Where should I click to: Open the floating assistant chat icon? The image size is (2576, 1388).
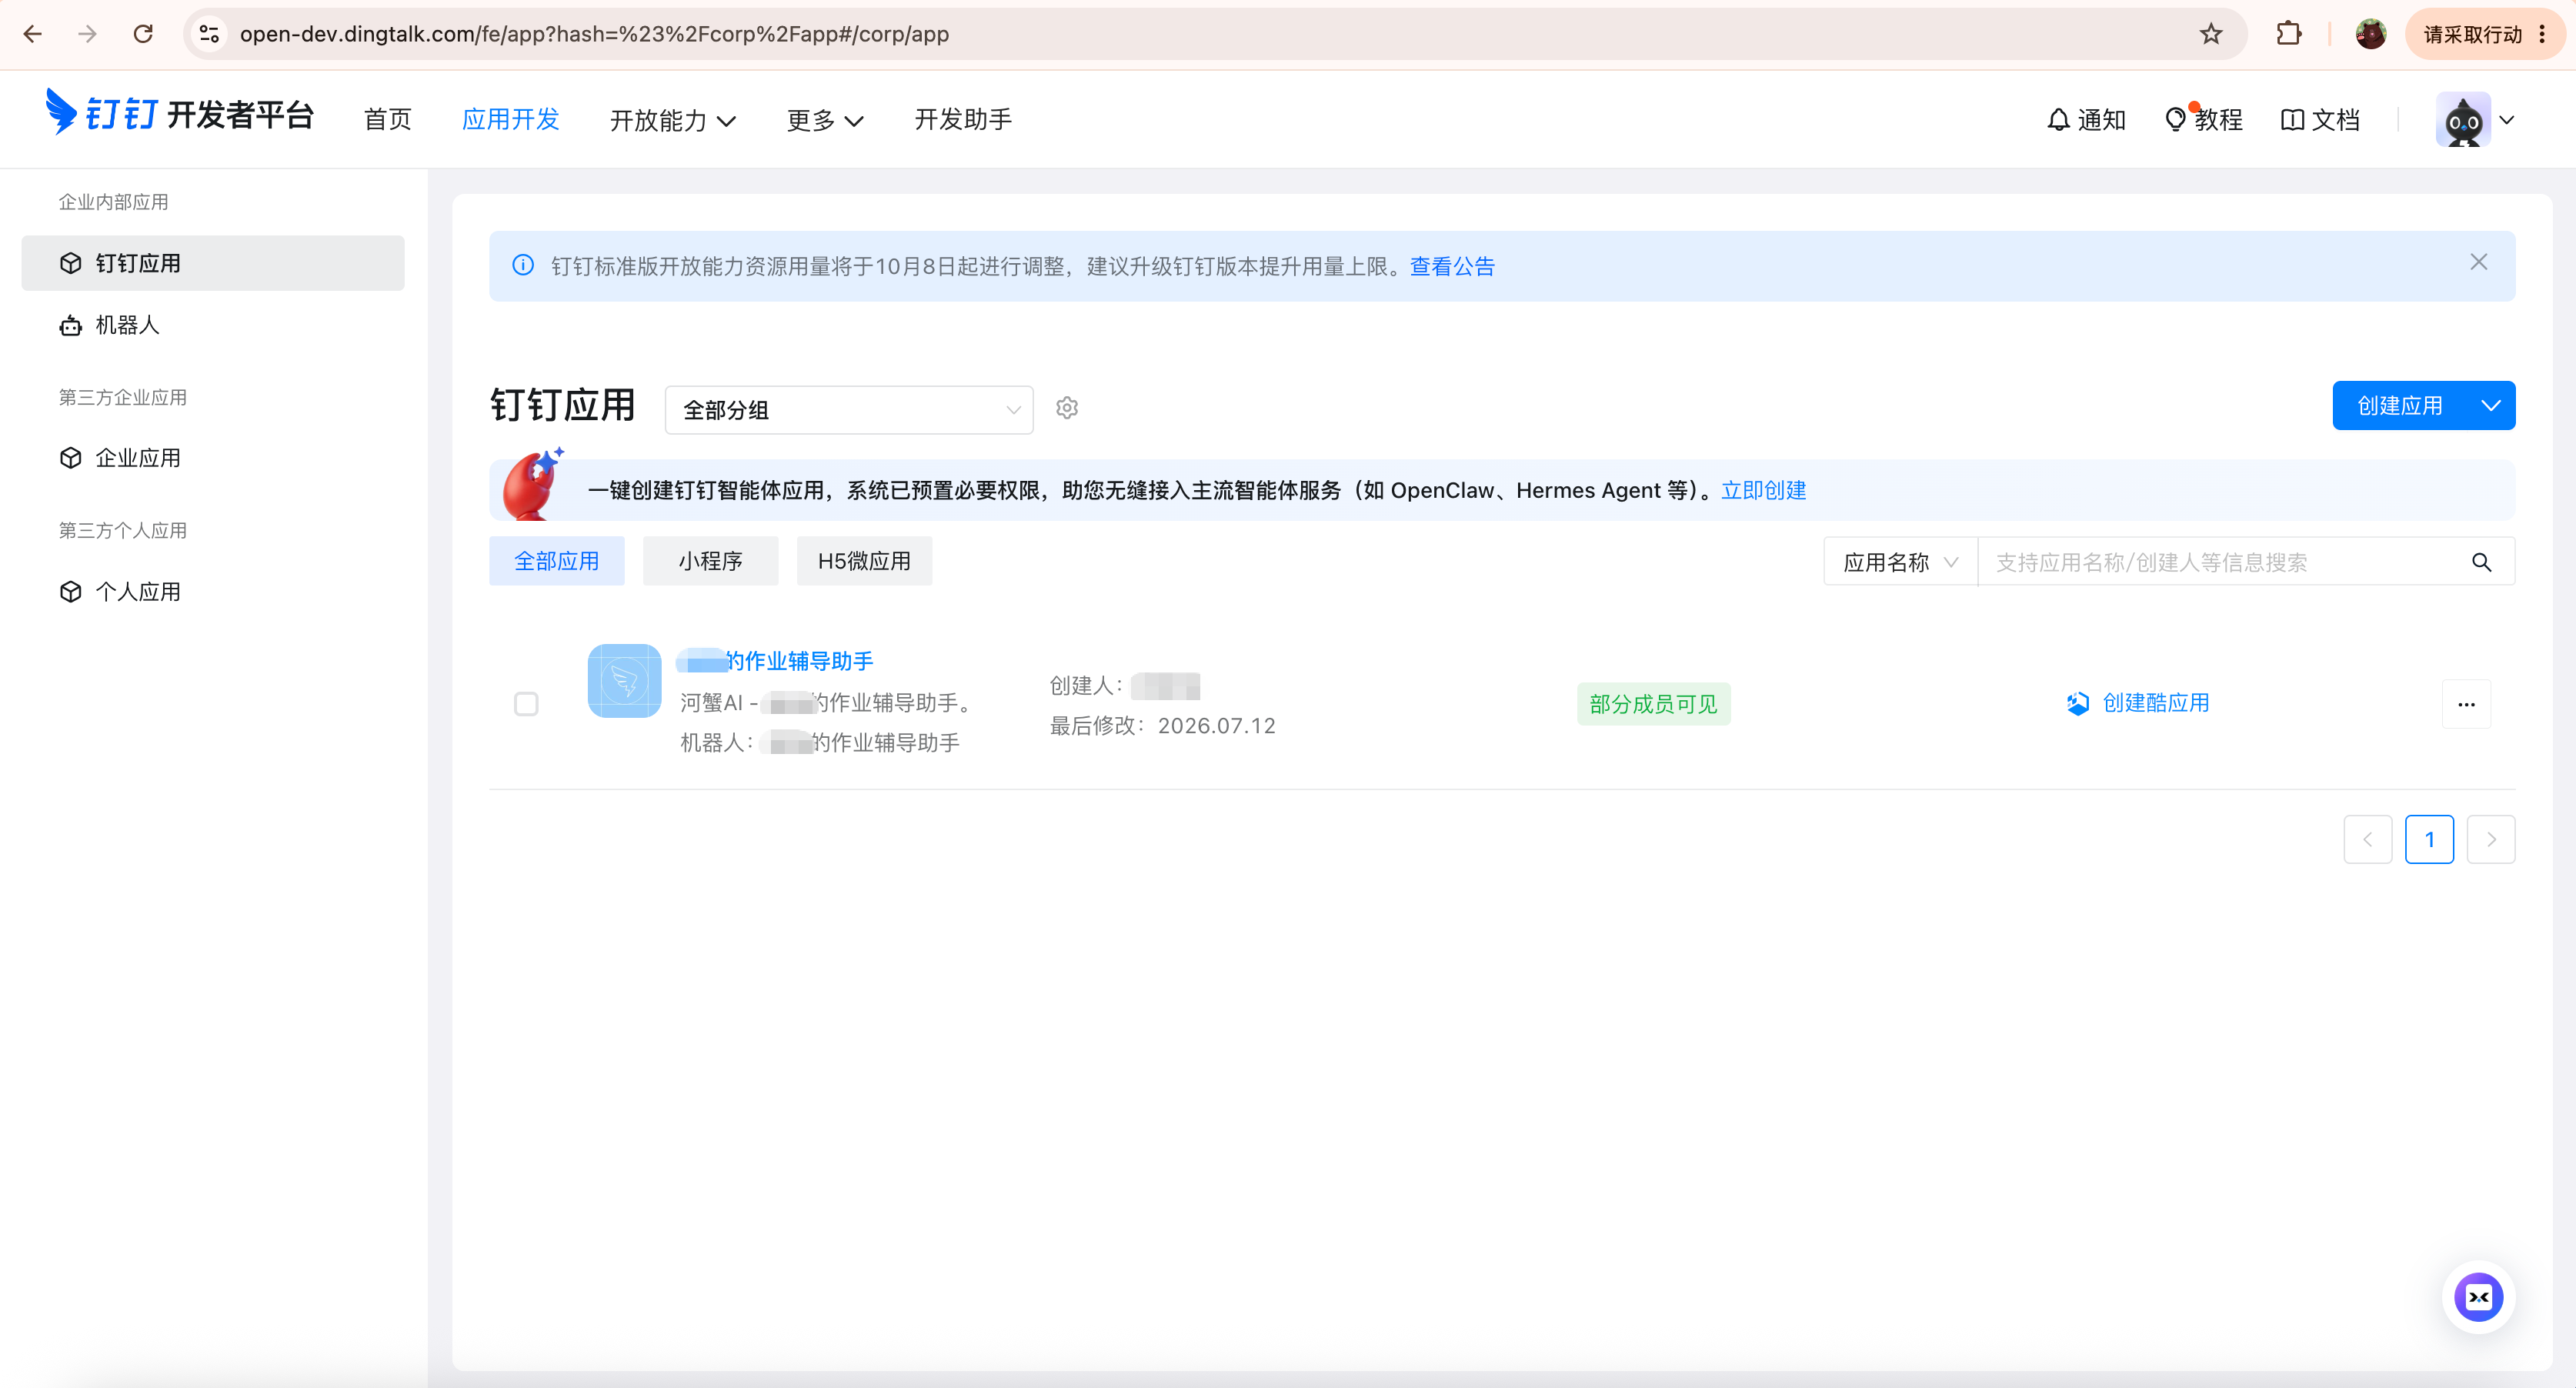[x=2478, y=1297]
